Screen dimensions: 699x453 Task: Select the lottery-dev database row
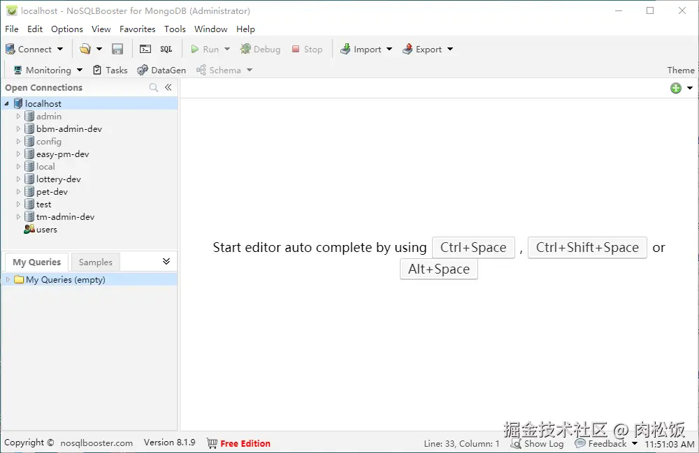tap(89, 179)
